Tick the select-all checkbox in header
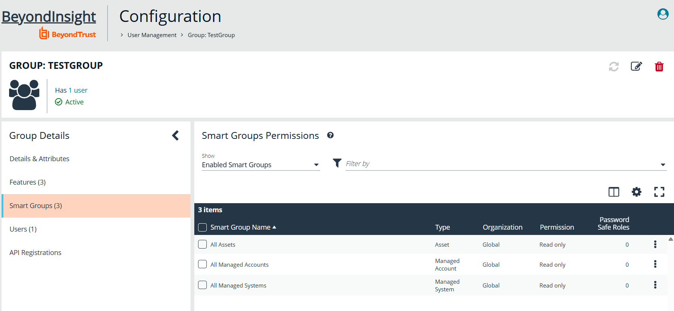Screen dimensions: 674x311 [x=203, y=227]
